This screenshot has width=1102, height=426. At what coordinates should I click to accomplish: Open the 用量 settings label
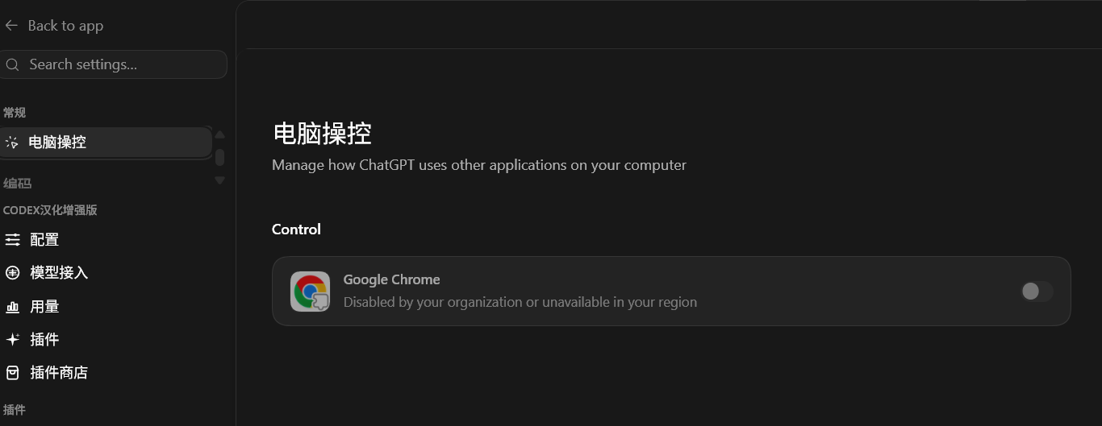(x=44, y=307)
